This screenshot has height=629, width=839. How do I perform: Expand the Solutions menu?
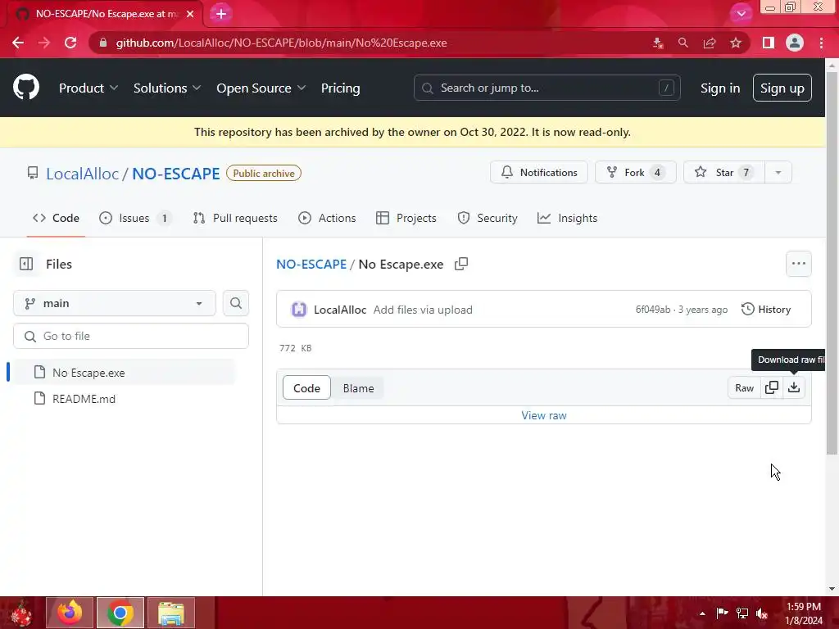[167, 88]
